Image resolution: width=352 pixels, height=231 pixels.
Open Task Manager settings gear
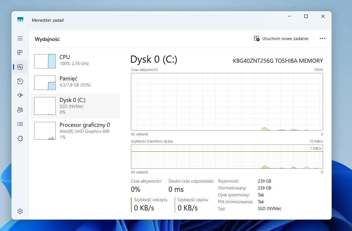tap(20, 211)
